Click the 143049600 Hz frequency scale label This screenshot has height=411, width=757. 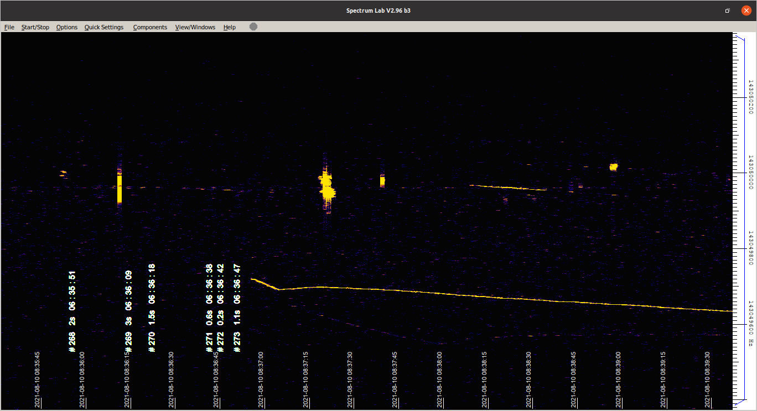(x=751, y=324)
